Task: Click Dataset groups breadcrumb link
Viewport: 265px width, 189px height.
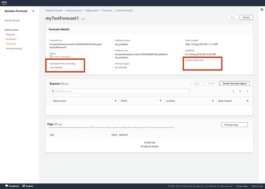Action: tap(74, 11)
